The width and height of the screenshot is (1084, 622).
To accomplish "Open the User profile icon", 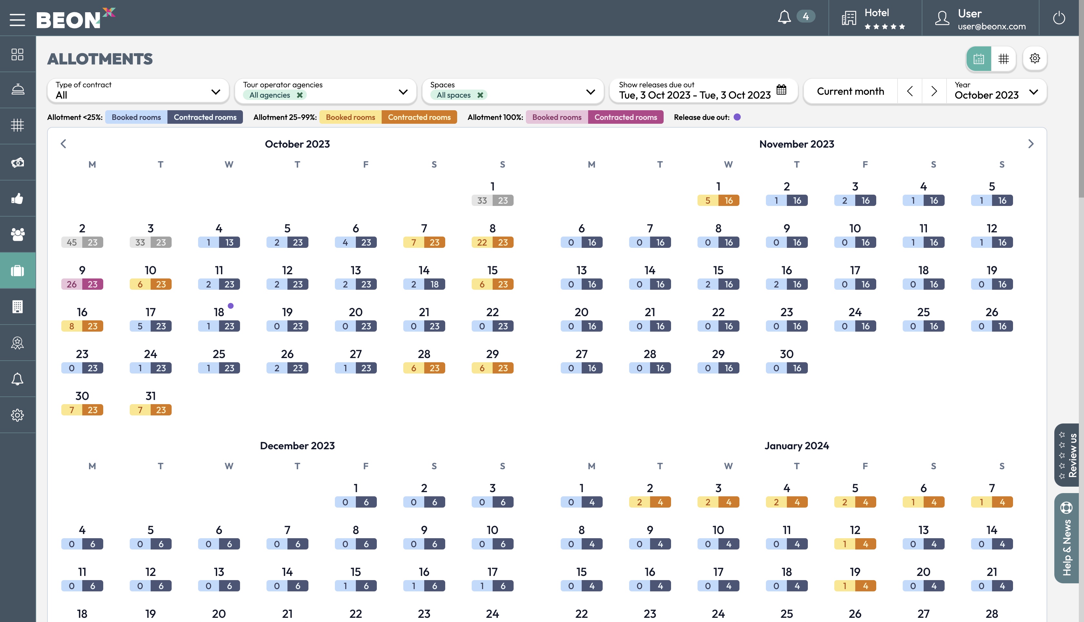I will tap(942, 18).
